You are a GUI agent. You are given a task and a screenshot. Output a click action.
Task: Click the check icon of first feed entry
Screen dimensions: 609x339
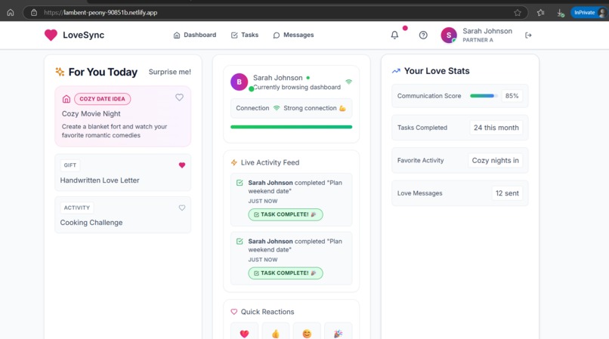(x=240, y=183)
